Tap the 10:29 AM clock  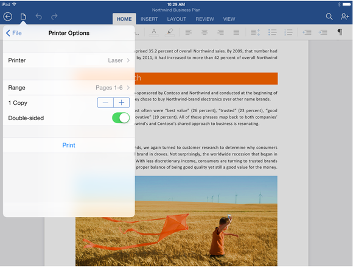176,4
